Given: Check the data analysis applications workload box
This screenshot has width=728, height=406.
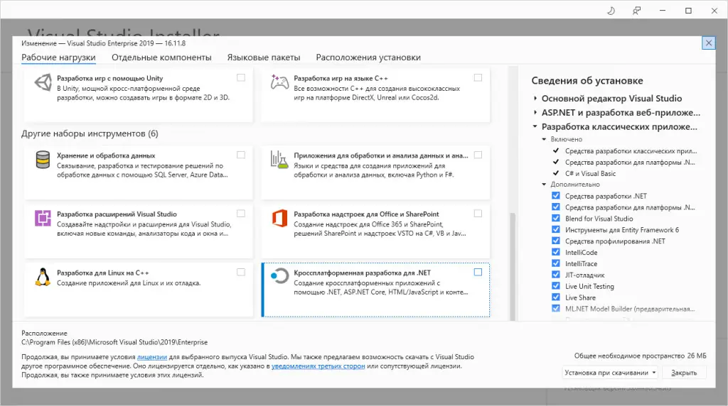Looking at the screenshot, I should 478,155.
